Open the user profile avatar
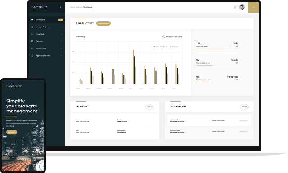Image resolution: width=288 pixels, height=173 pixels. pos(242,7)
